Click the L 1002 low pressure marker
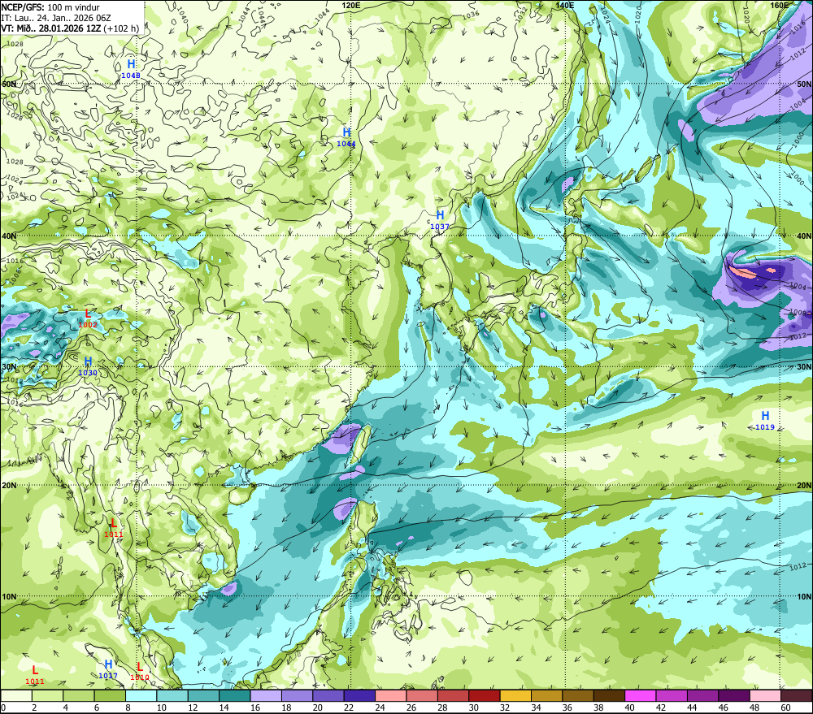813x714 pixels. 88,318
